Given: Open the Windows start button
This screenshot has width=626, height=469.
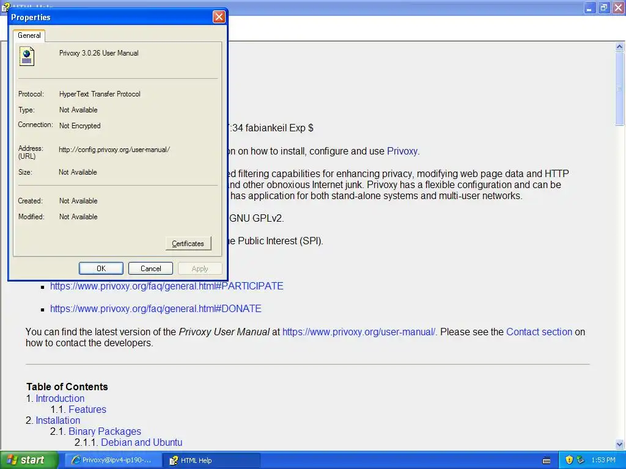Looking at the screenshot, I should pyautogui.click(x=29, y=460).
